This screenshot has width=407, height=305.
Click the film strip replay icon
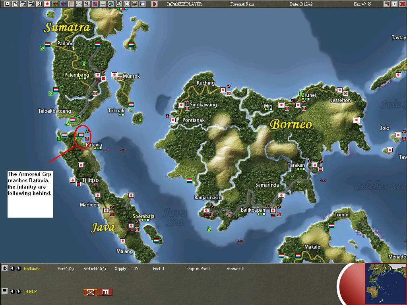pyautogui.click(x=134, y=4)
